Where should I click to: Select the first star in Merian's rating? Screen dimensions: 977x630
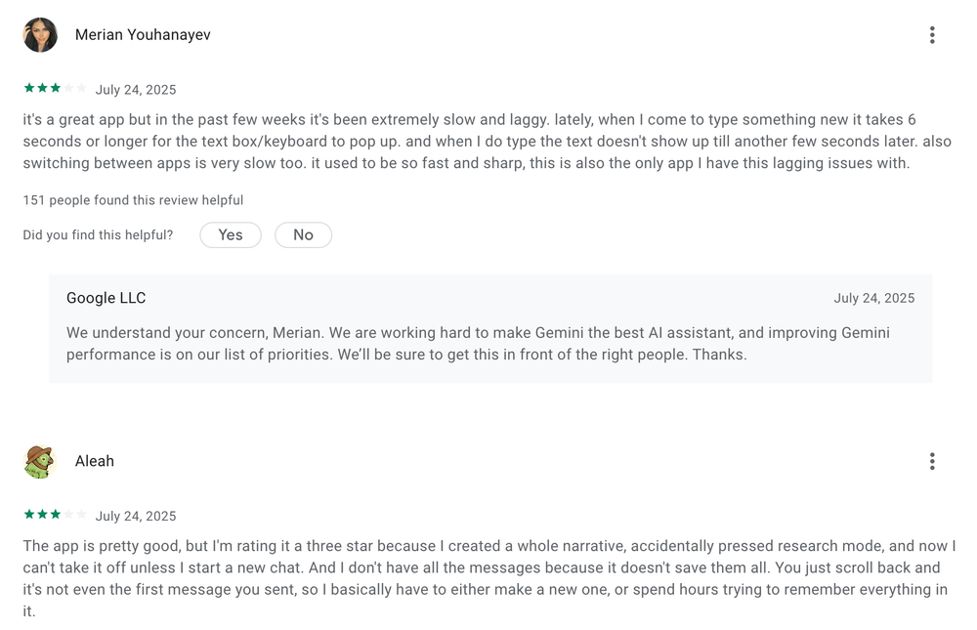(x=27, y=88)
